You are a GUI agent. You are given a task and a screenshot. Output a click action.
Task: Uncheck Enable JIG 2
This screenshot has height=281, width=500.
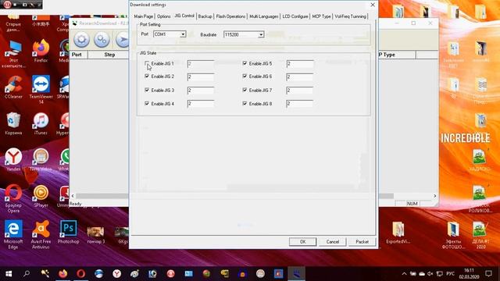147,76
